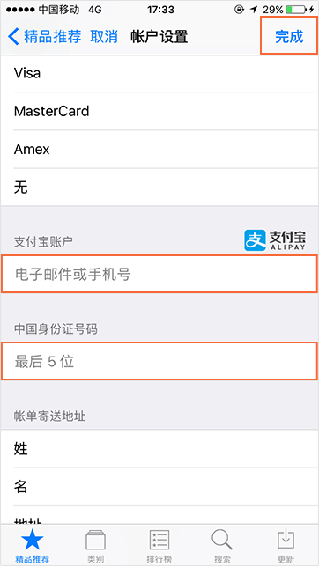Tap the back chevron beside 精品推荐
This screenshot has width=319, height=567.
click(13, 37)
